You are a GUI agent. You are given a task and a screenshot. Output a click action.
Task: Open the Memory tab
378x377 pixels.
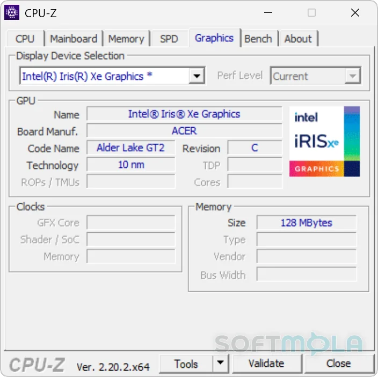[126, 39]
